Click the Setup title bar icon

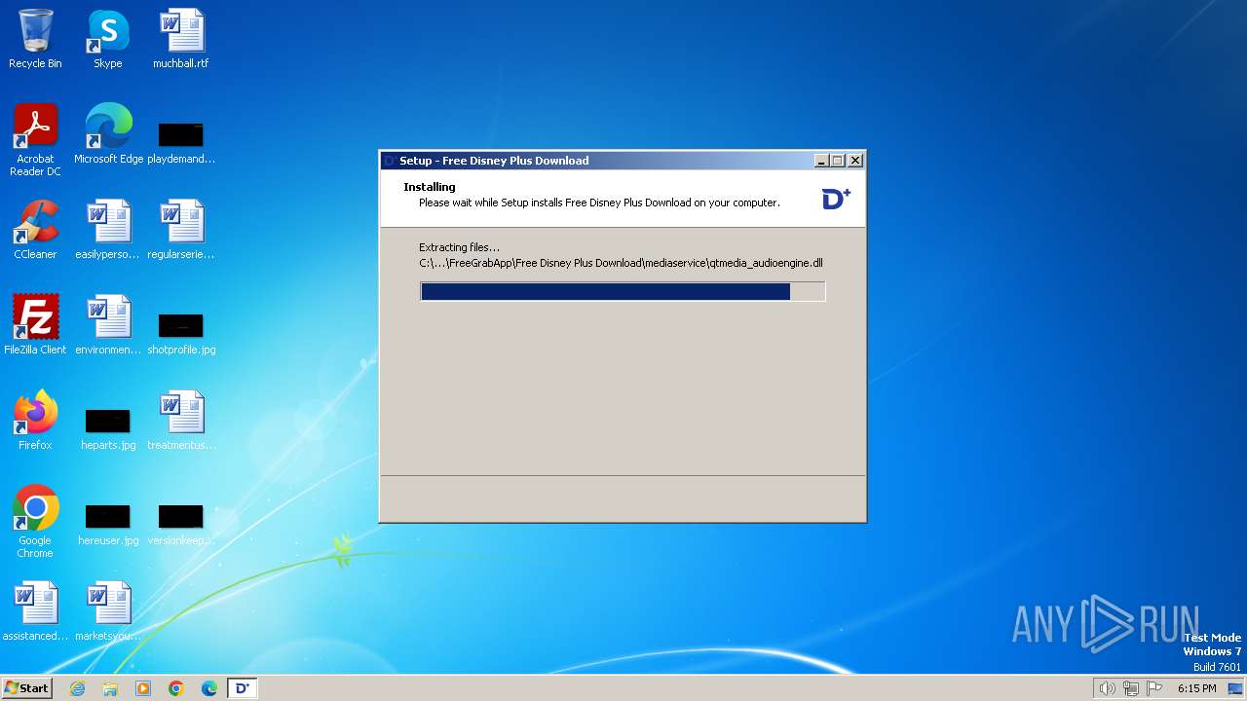click(x=390, y=161)
